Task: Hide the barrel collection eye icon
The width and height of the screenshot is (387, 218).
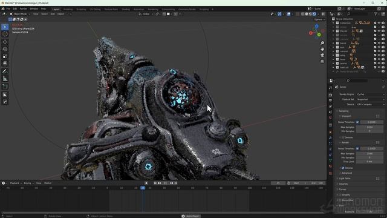Action: click(379, 43)
